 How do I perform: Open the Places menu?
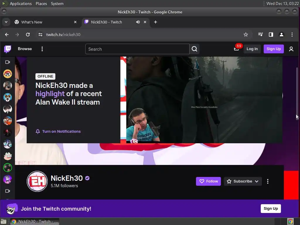41,4
